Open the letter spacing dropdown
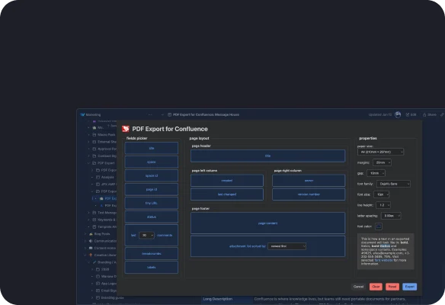 pos(391,216)
